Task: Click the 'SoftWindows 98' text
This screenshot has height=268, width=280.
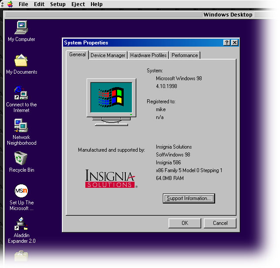Action: click(x=173, y=155)
